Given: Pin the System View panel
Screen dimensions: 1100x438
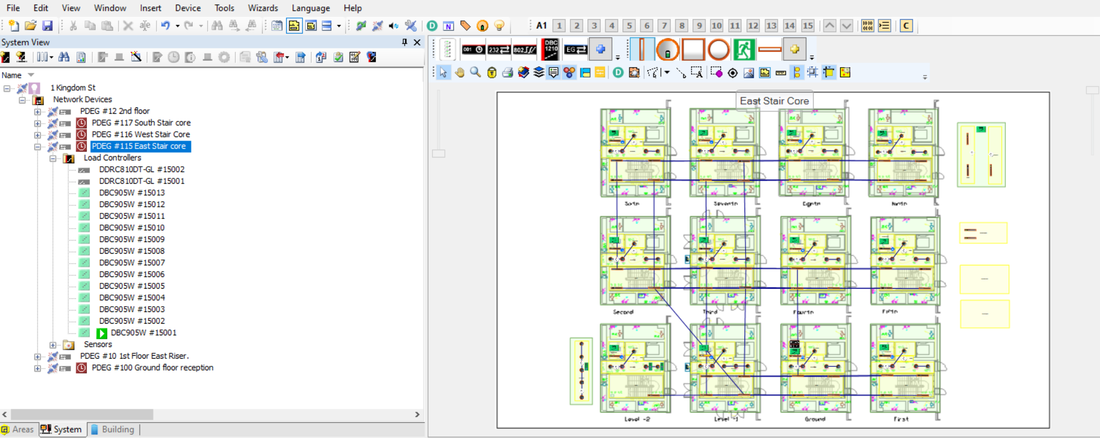Looking at the screenshot, I should (404, 42).
